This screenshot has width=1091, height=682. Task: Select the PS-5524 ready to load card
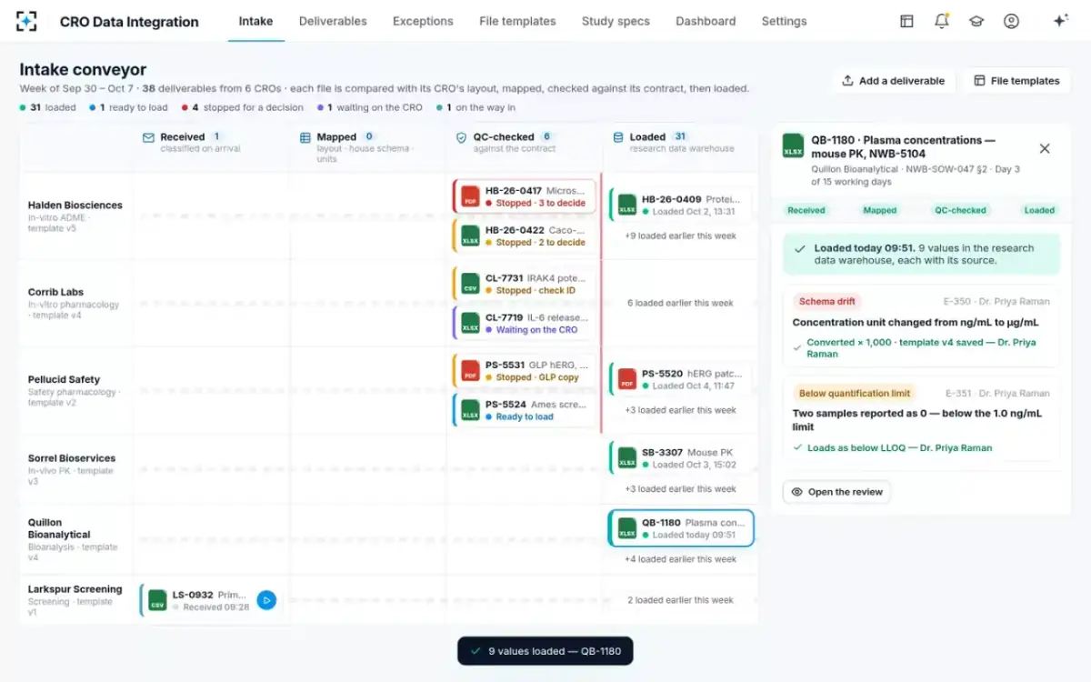coord(525,410)
